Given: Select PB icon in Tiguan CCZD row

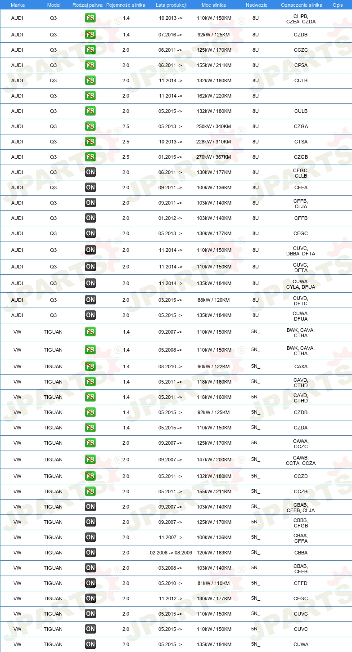Looking at the screenshot, I should pos(90,476).
